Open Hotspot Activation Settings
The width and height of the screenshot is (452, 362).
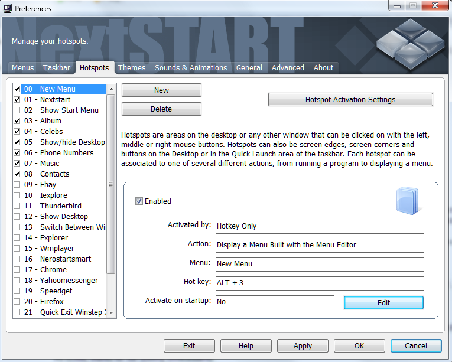pos(350,100)
